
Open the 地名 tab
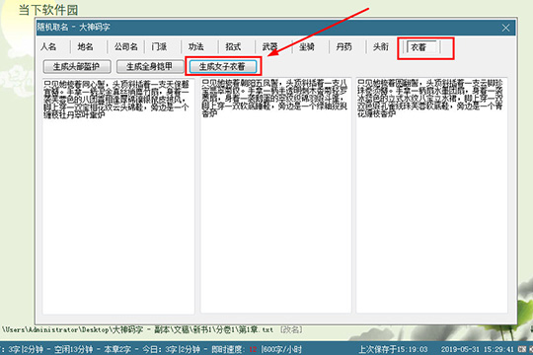85,46
